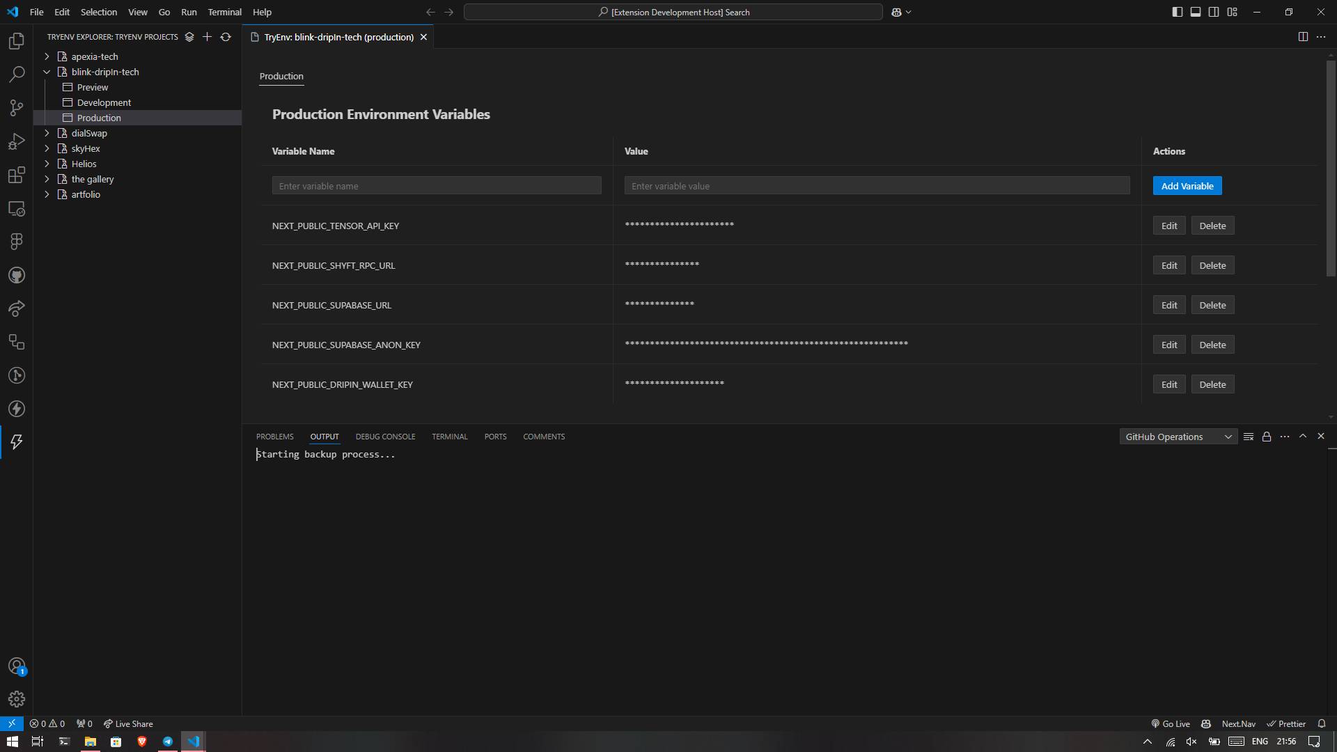Open Remote Explorer in activity bar
The image size is (1337, 752).
point(17,208)
